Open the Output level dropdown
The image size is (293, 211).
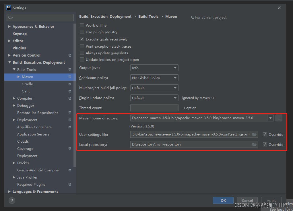coord(154,68)
